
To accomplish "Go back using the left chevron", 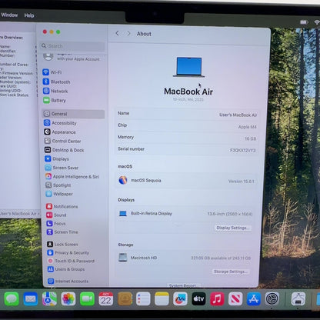I will pos(117,33).
